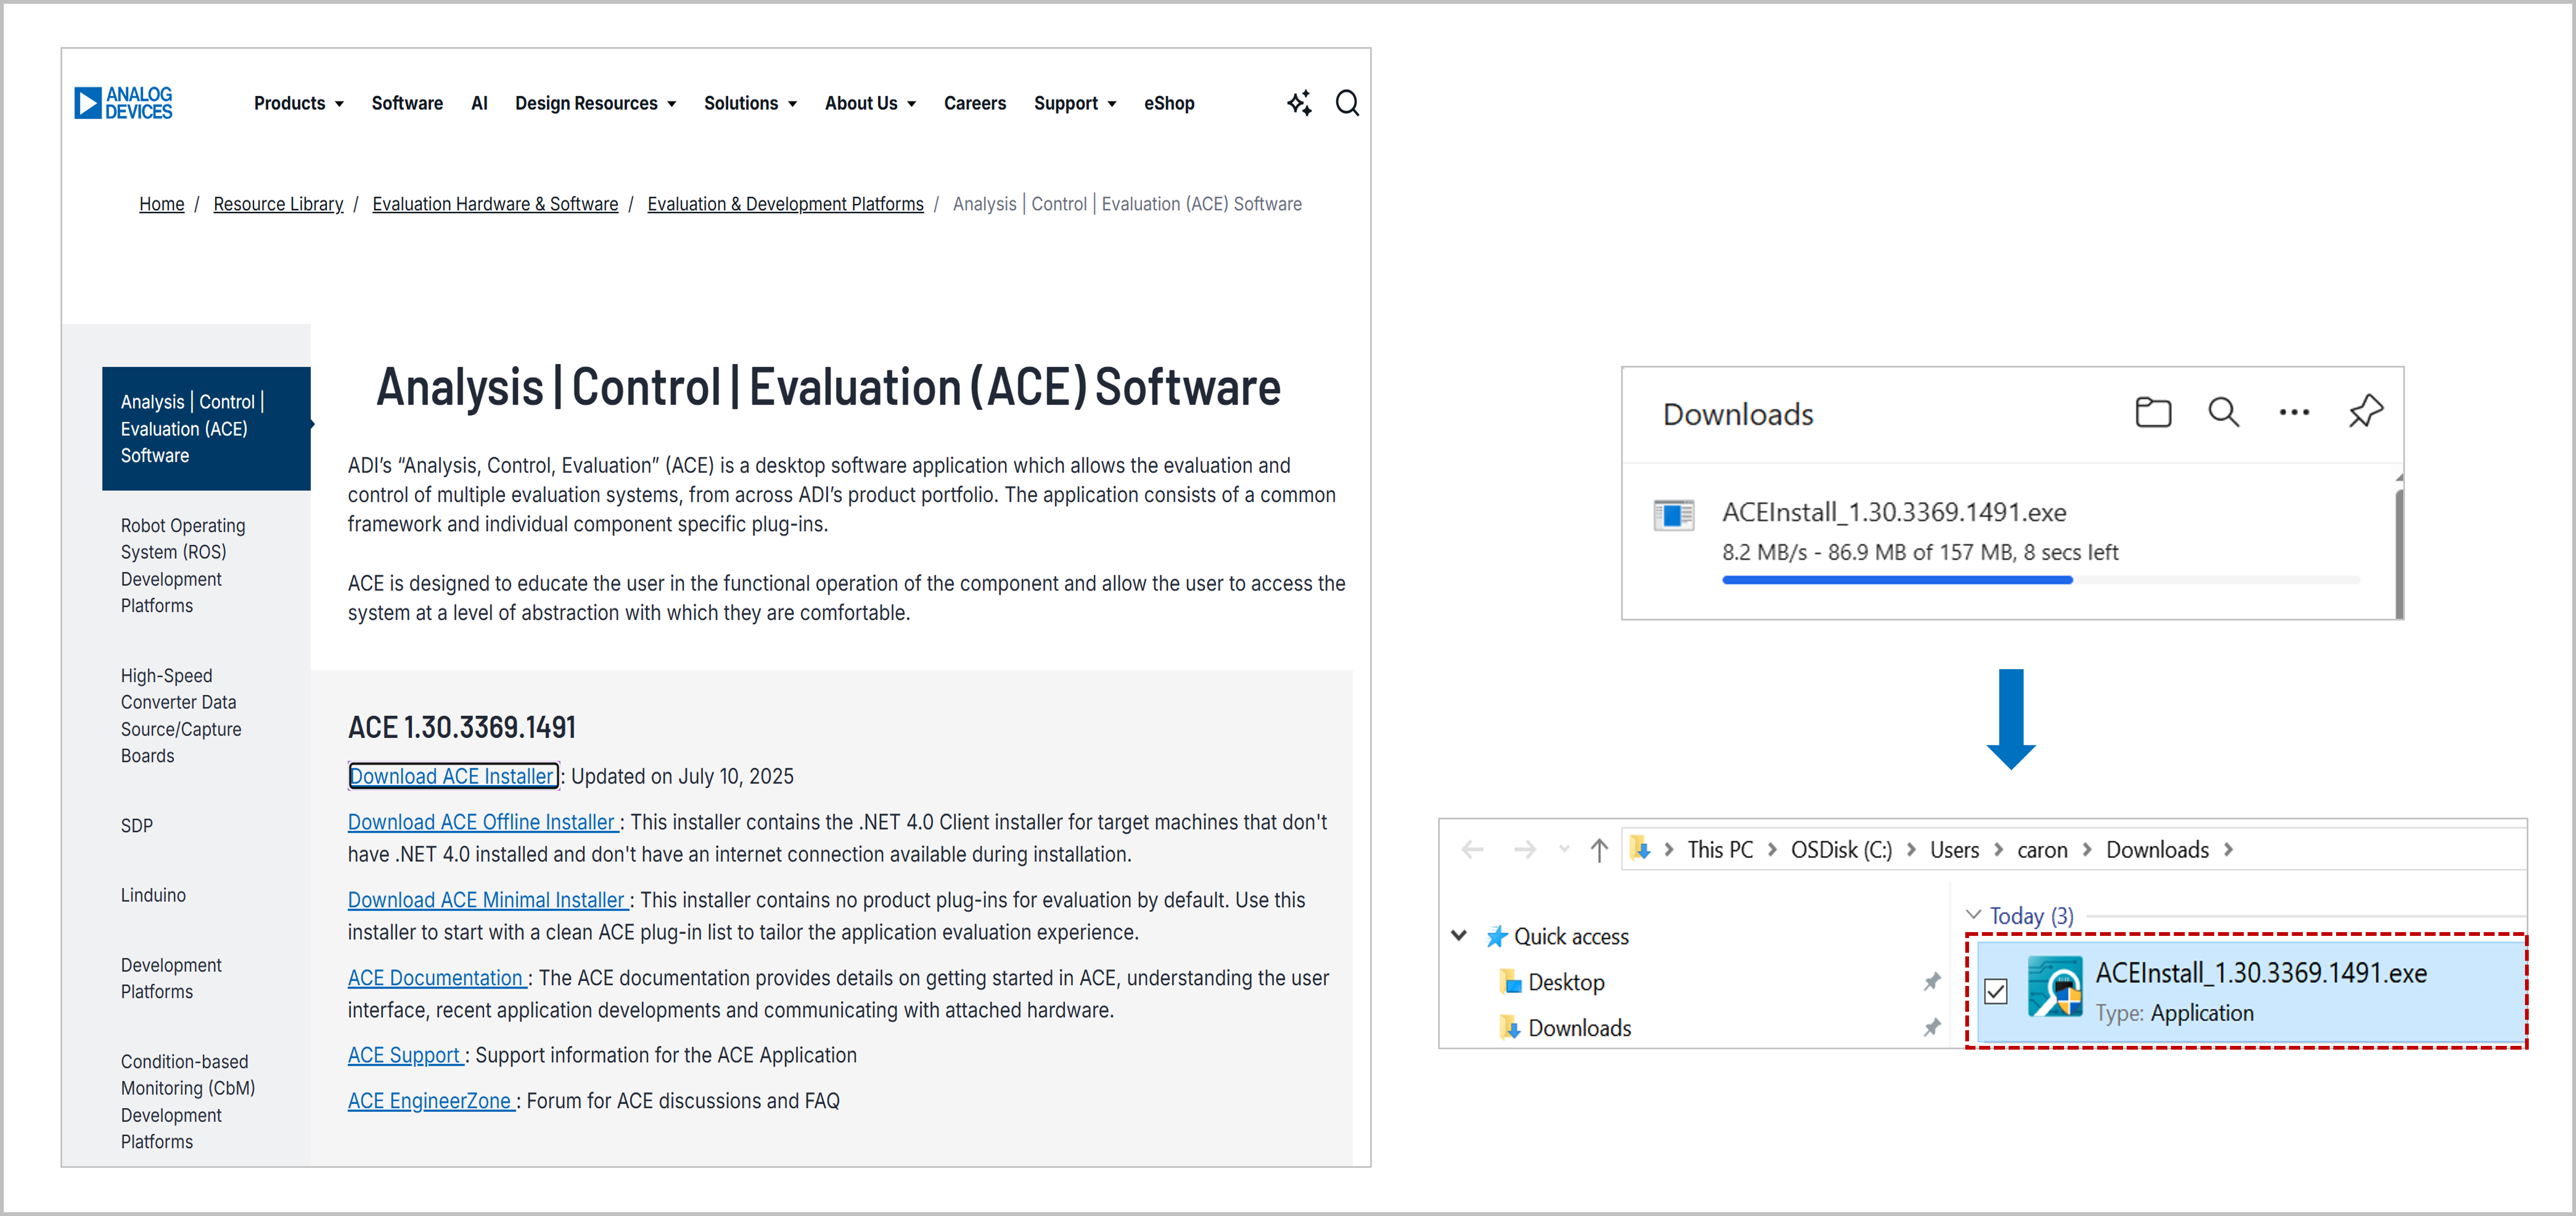Click the ACE 1.30.3369.1491 version heading
This screenshot has height=1216, width=2576.
[462, 727]
